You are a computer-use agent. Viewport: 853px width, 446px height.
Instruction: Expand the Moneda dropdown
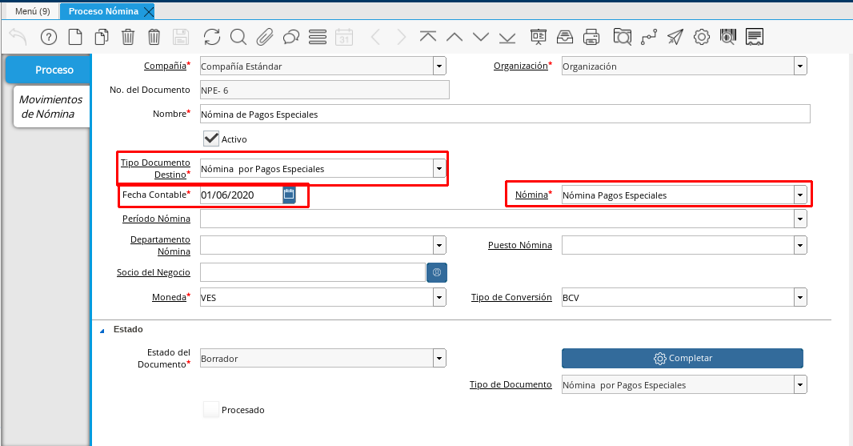coord(439,297)
